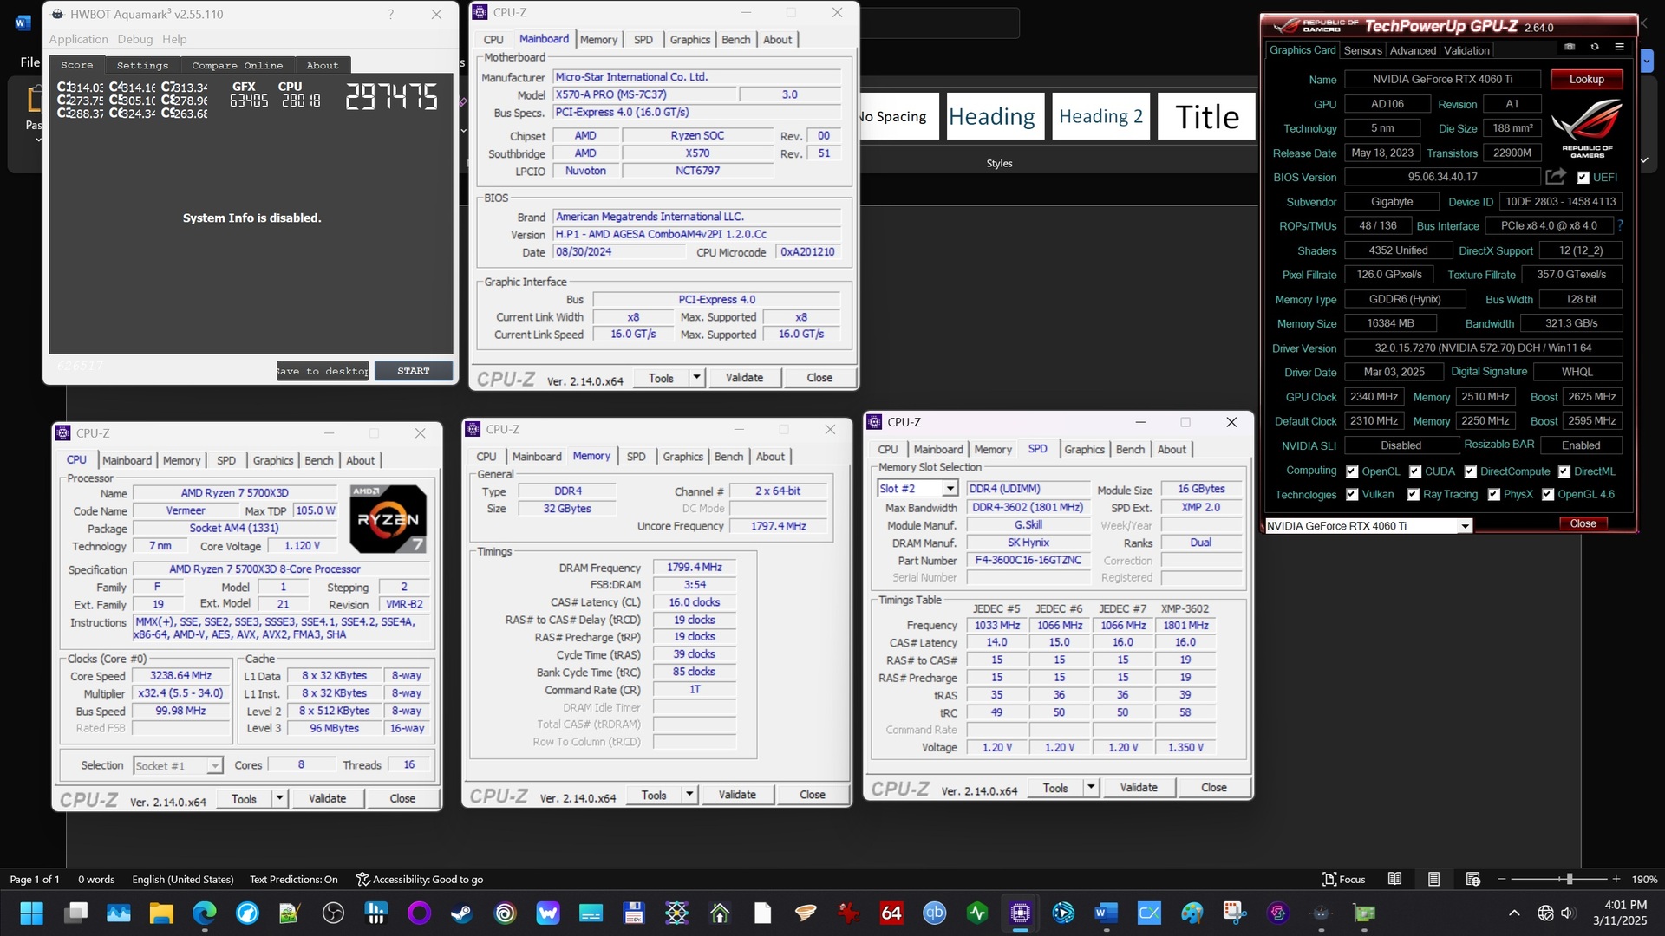Viewport: 1665px width, 936px height.
Task: Open qBittorrent from the taskbar
Action: (x=934, y=913)
